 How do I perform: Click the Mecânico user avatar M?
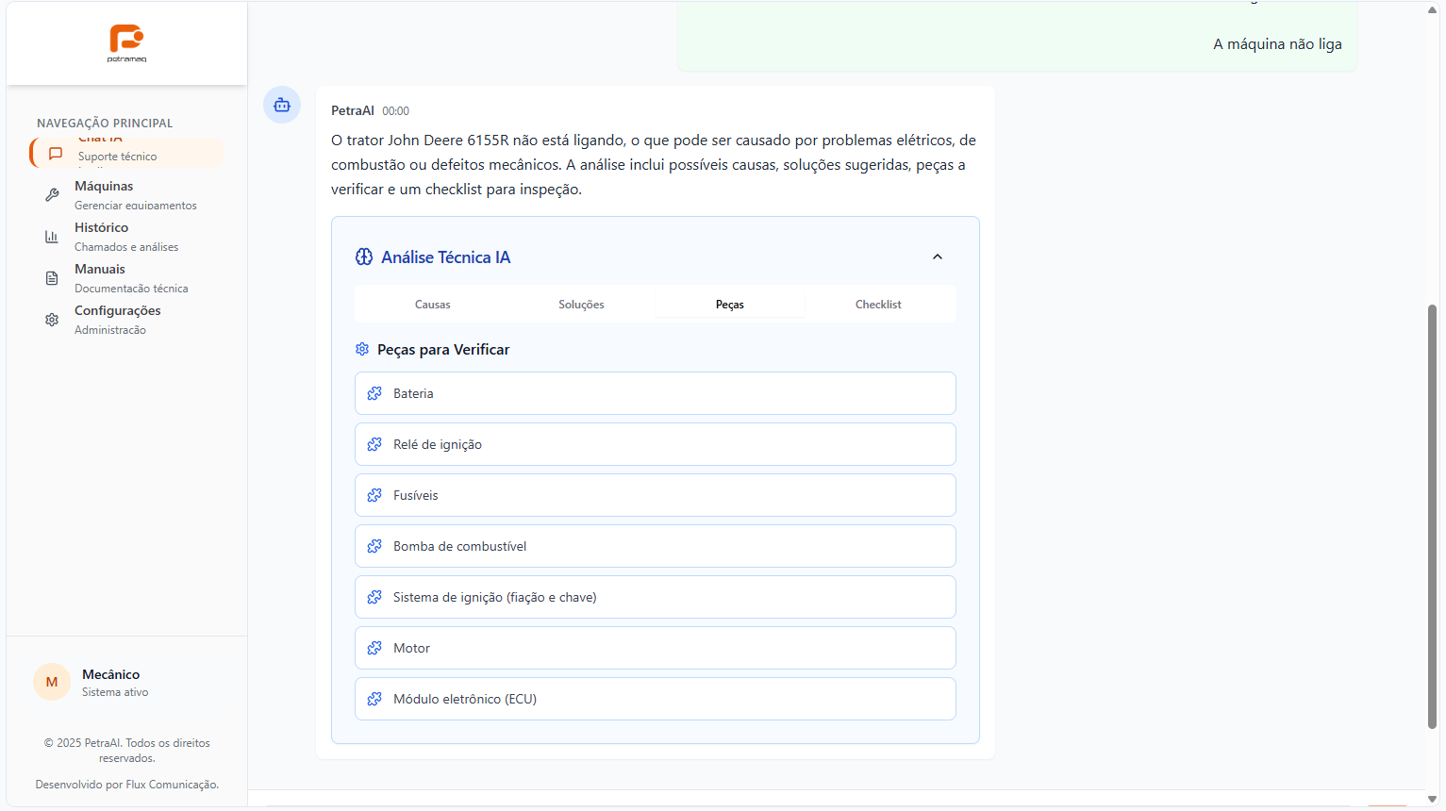tap(52, 682)
